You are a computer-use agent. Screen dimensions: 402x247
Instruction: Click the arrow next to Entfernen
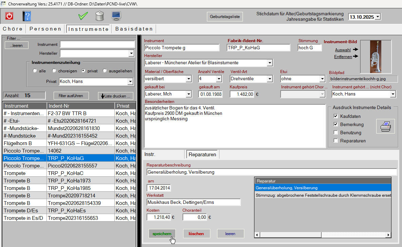tap(355, 56)
